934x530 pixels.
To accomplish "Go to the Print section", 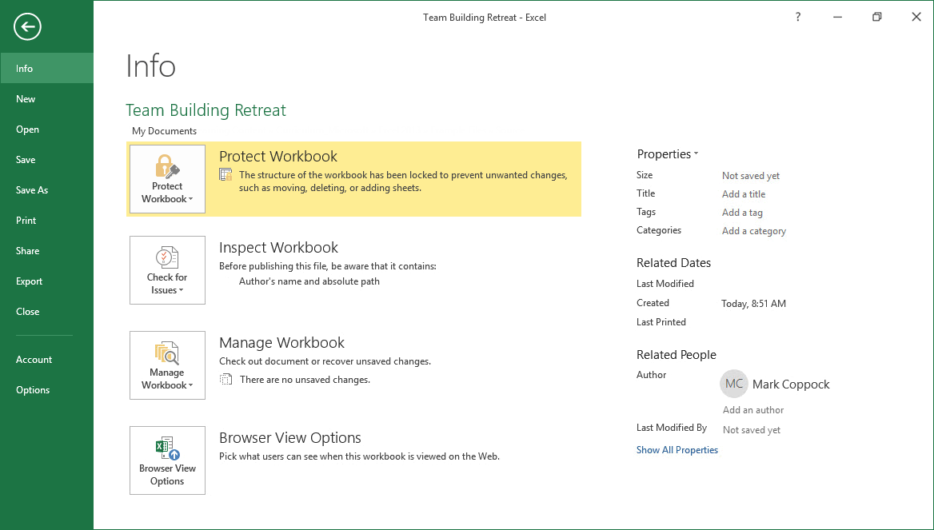I will [x=26, y=221].
